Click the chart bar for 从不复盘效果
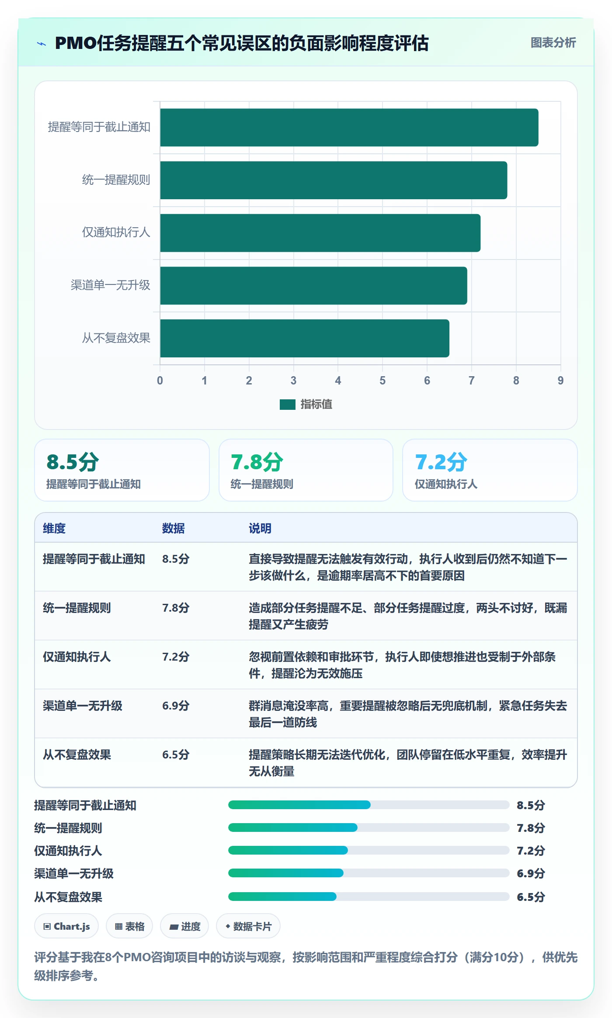This screenshot has height=1018, width=612. [305, 338]
